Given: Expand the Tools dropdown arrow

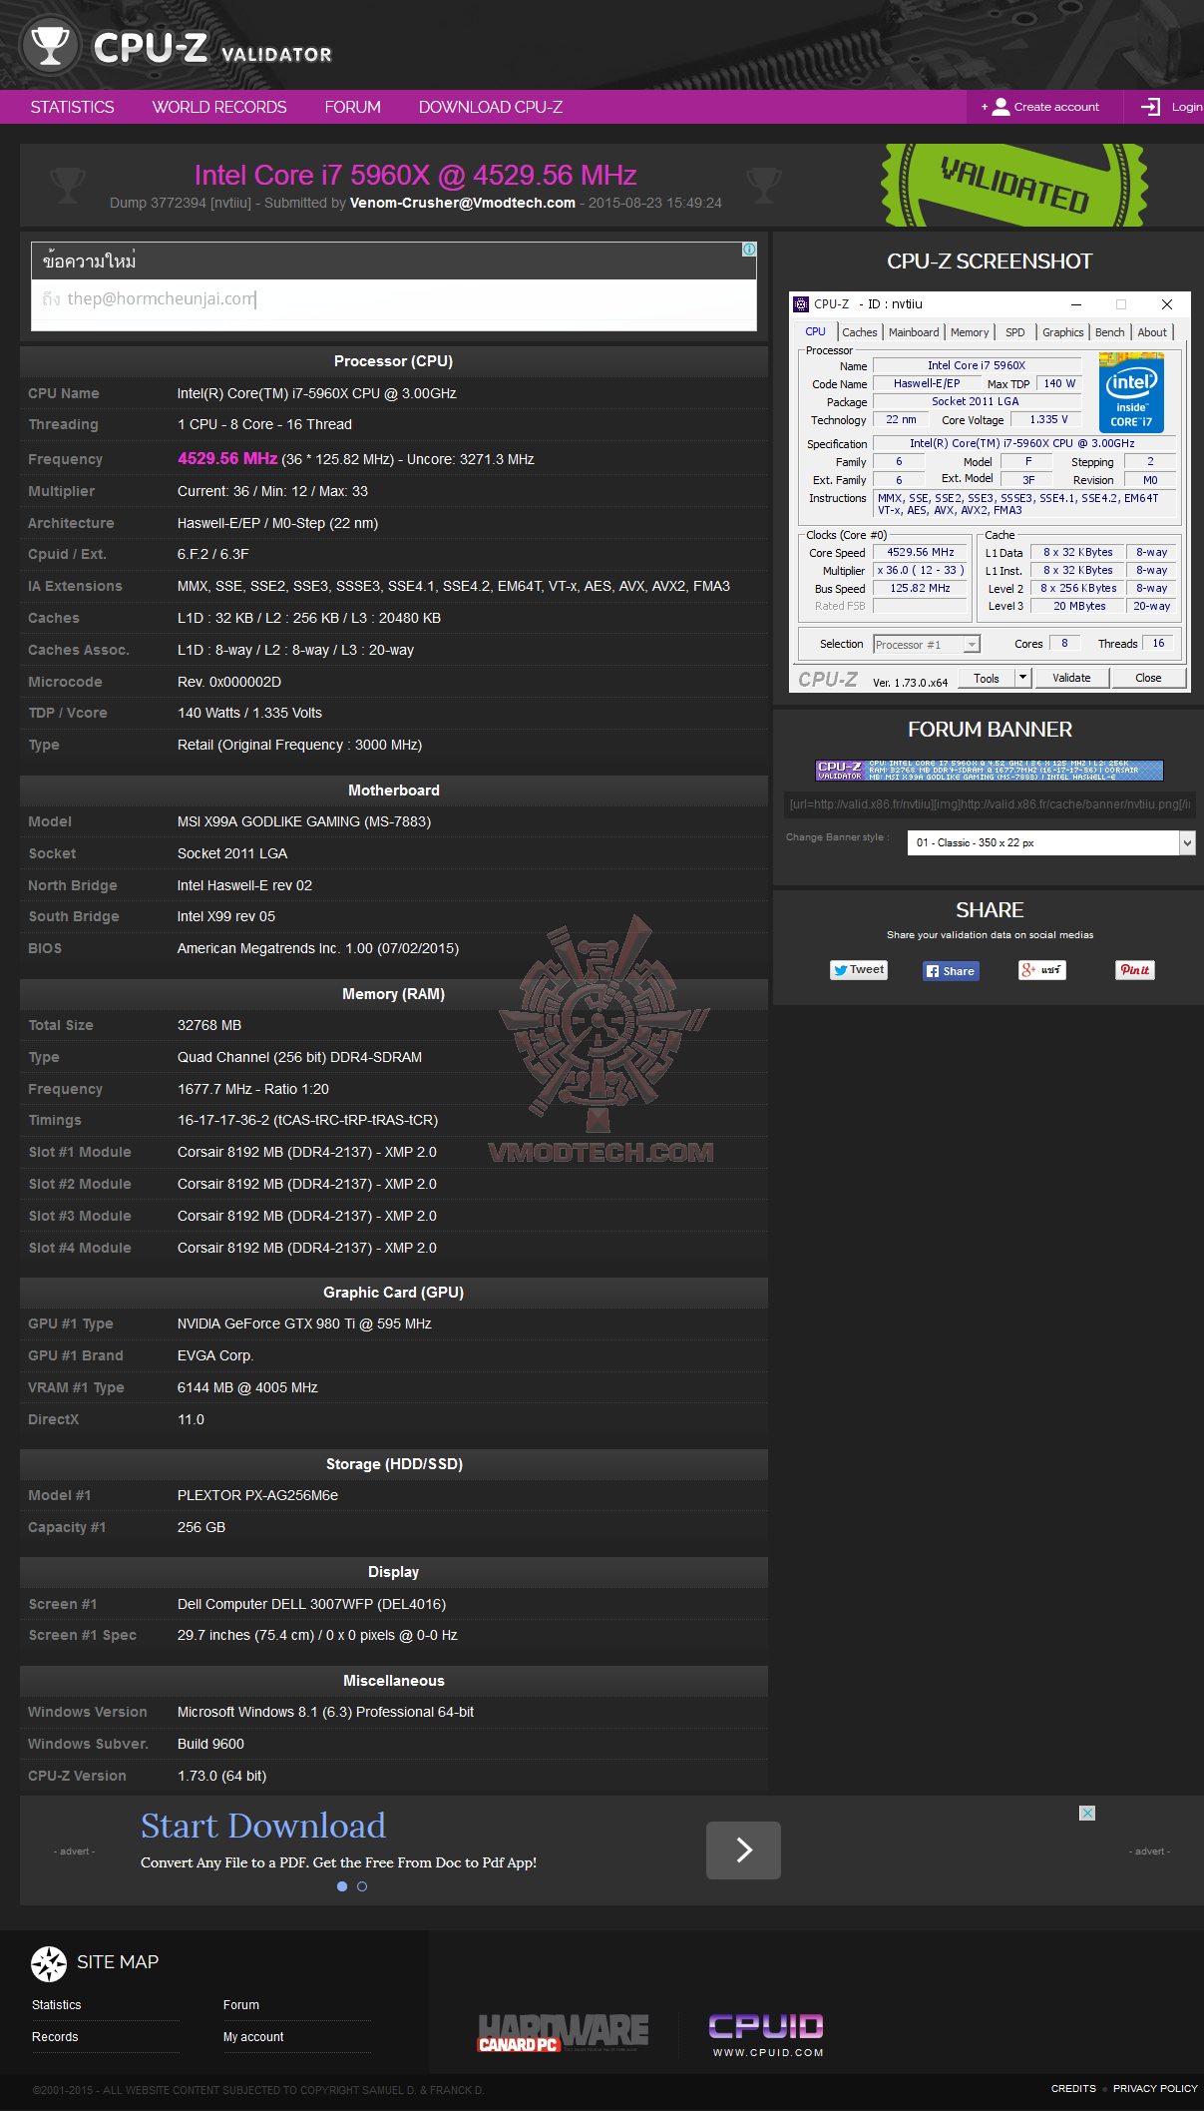Looking at the screenshot, I should (x=1022, y=678).
